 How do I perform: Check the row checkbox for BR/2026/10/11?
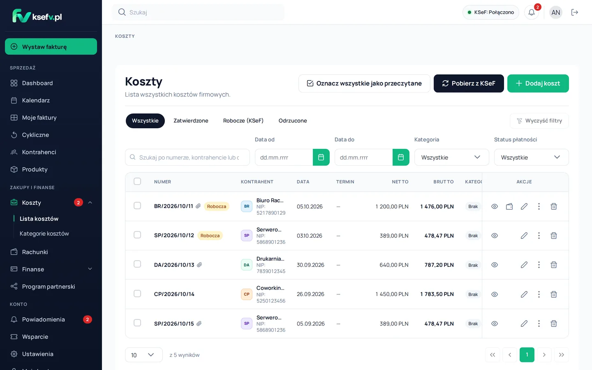tap(137, 206)
